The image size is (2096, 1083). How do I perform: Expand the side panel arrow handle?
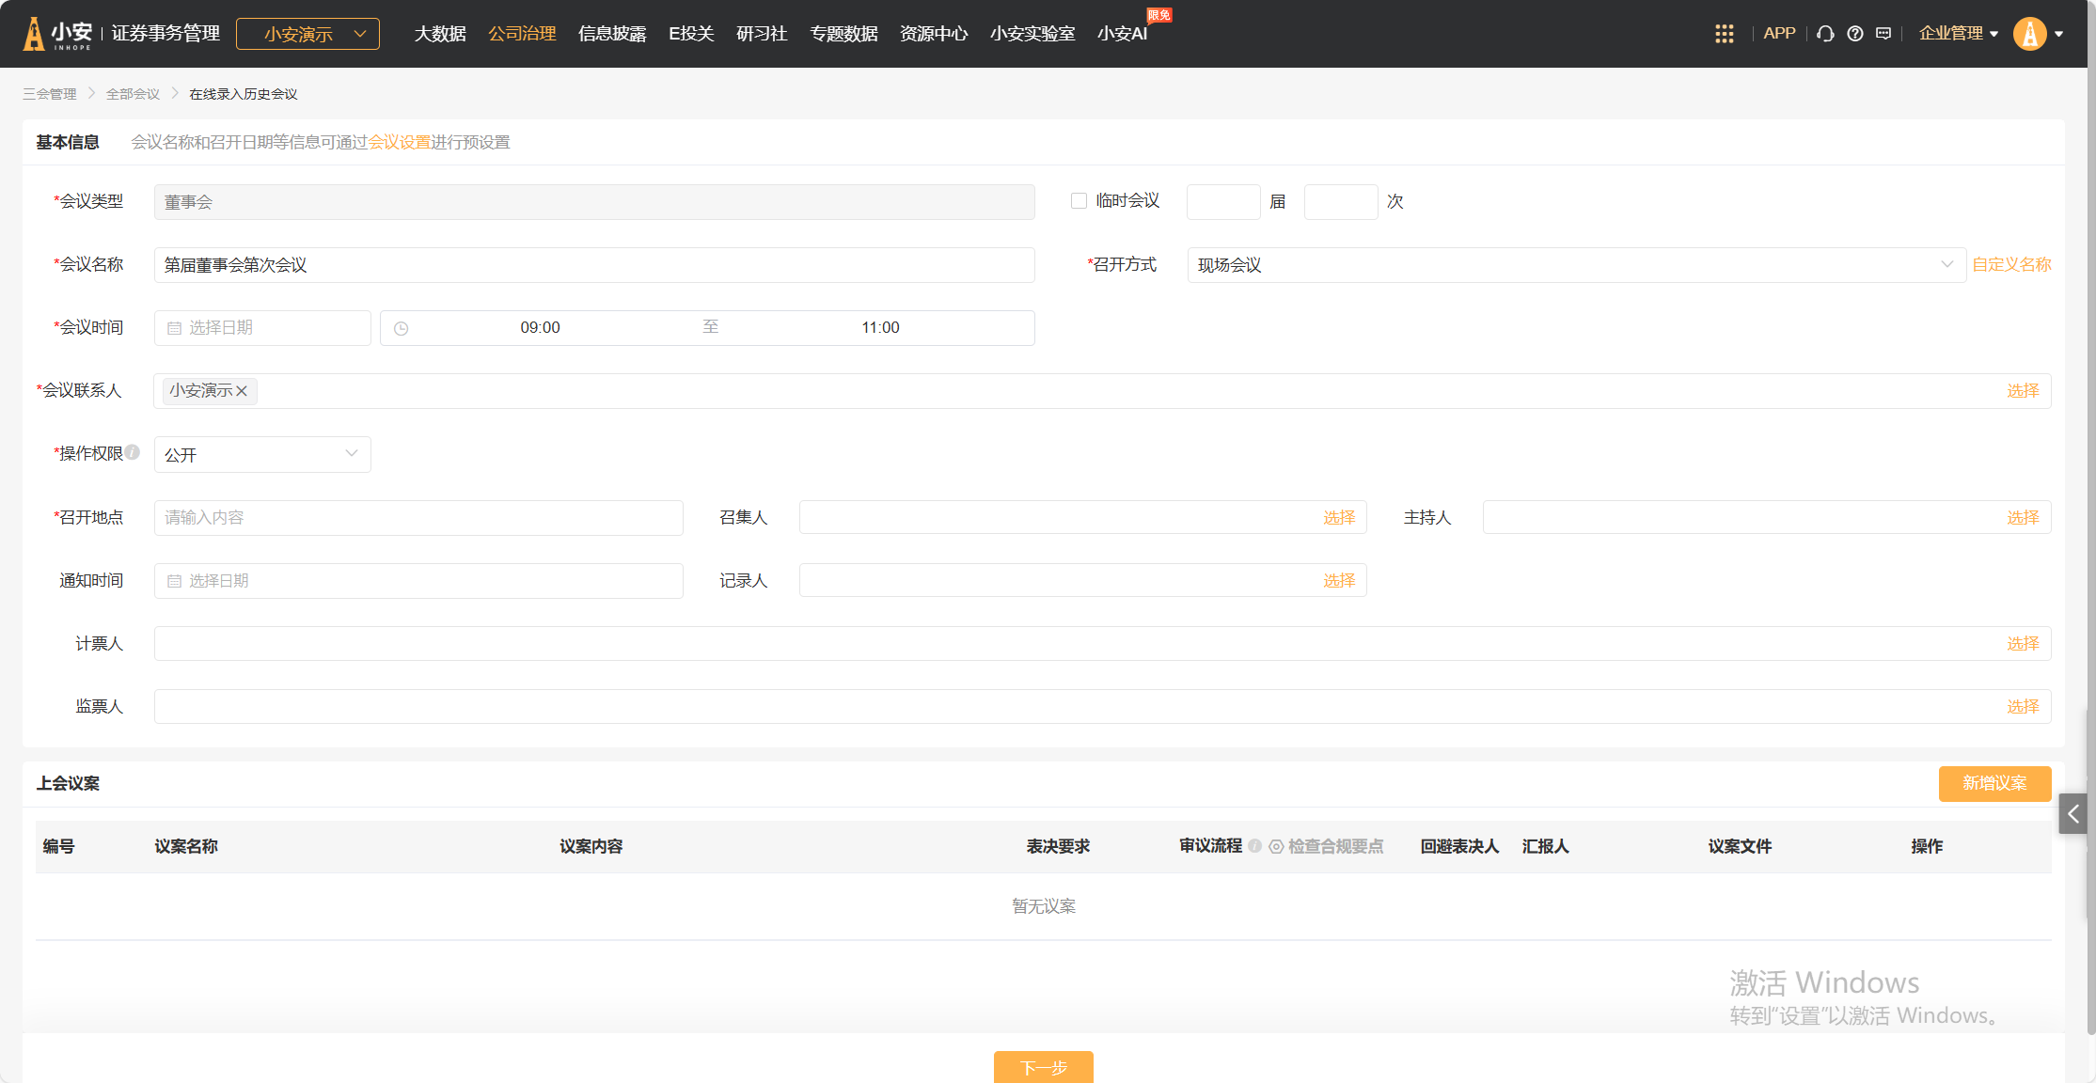[x=2072, y=814]
